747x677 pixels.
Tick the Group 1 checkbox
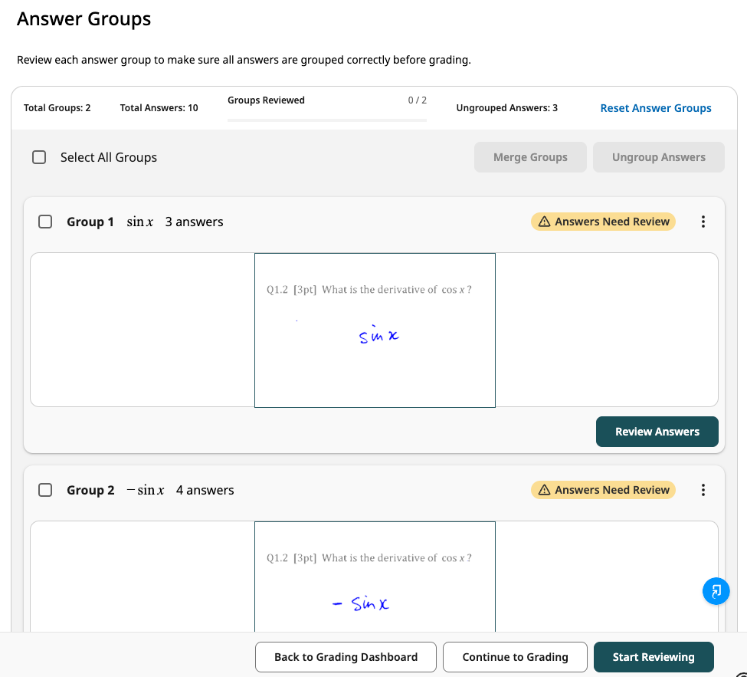click(45, 222)
